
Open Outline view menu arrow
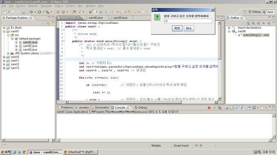click(274, 23)
